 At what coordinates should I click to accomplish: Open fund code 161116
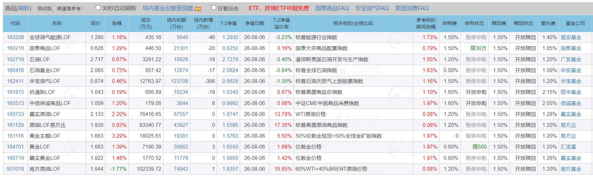pos(15,136)
